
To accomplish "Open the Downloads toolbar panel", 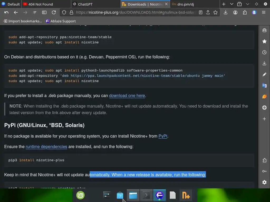I will 226,12.
